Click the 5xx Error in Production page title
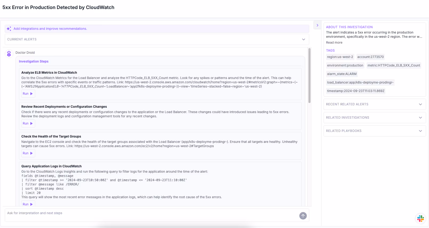Viewport: 429px width, 228px height. click(x=58, y=7)
